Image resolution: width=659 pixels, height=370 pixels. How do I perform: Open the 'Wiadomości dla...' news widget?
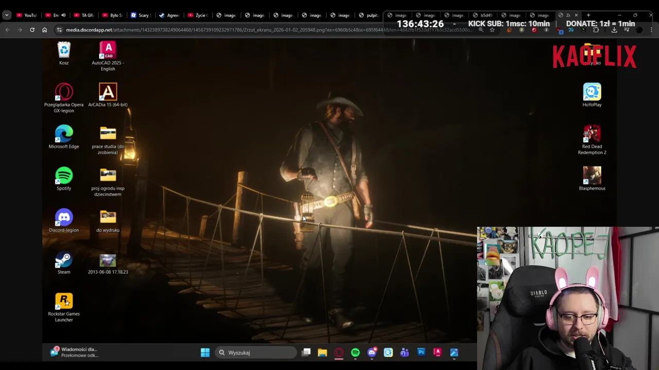tap(74, 352)
